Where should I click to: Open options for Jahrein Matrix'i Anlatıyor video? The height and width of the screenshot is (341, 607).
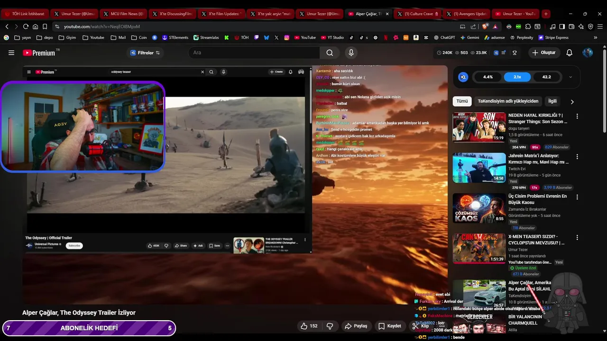point(577,156)
